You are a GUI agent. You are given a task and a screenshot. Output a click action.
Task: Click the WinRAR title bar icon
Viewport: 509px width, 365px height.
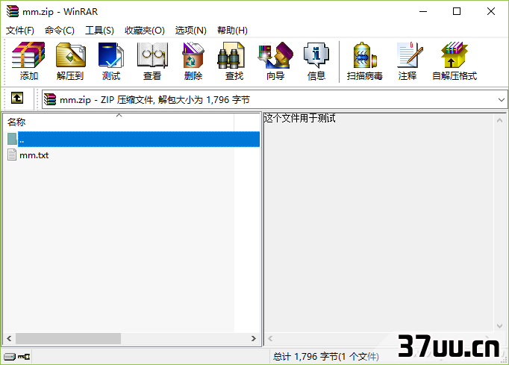[x=13, y=11]
